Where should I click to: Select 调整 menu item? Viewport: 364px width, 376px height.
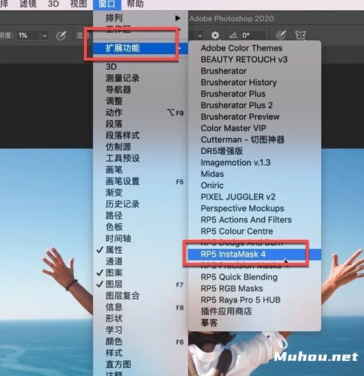(140, 101)
